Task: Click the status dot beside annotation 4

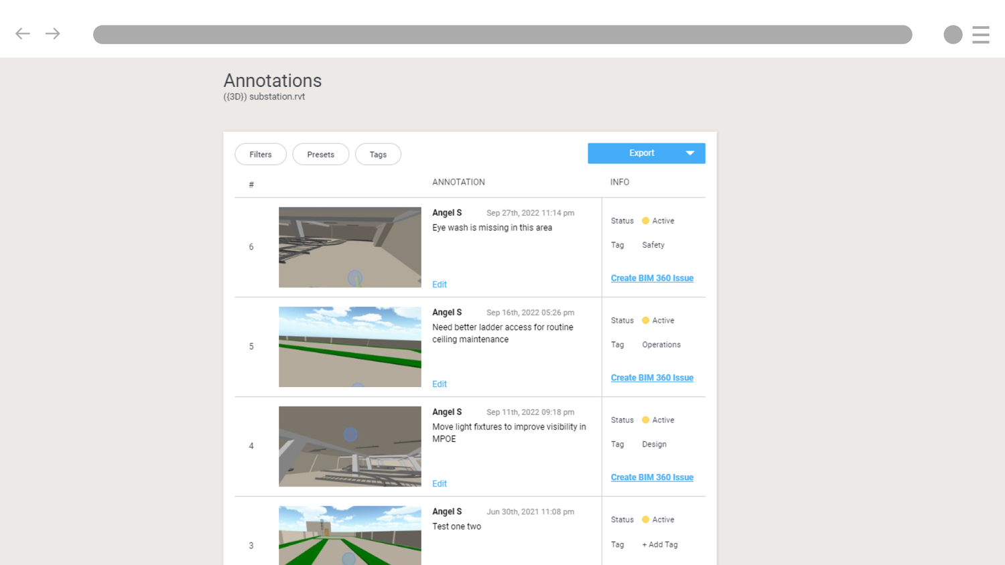Action: coord(645,420)
